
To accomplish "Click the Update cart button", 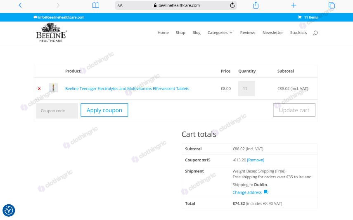I will [294, 110].
